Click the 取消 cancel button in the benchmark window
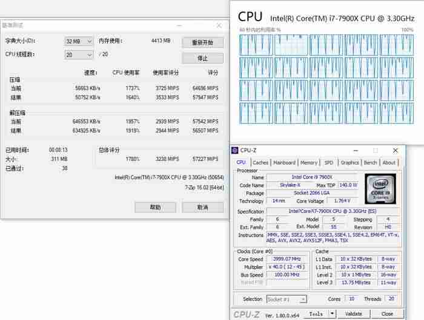The image size is (424, 320). click(x=203, y=207)
